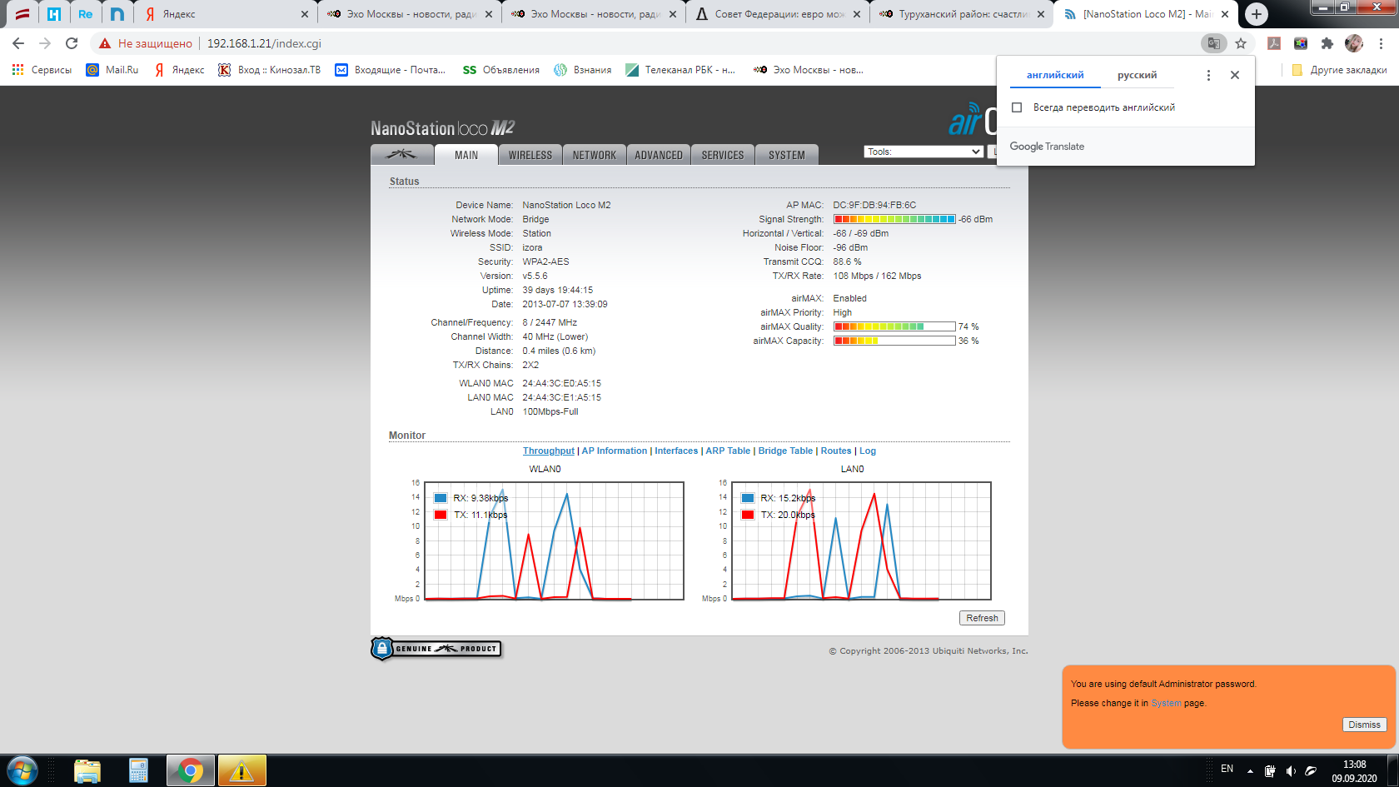1399x787 pixels.
Task: Bookmark this page with the star icon
Action: 1241,43
